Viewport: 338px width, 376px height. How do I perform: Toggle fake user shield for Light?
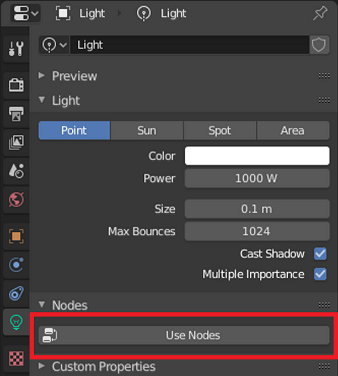319,45
